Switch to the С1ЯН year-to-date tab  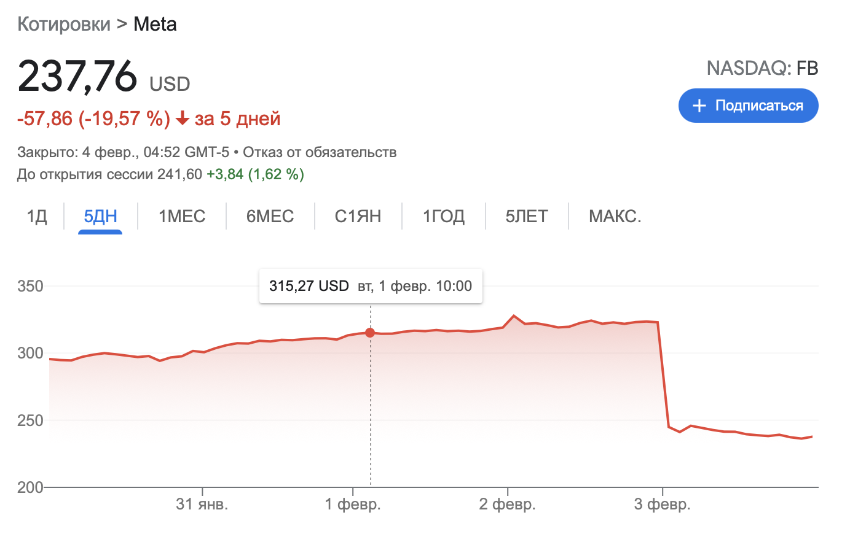(x=358, y=216)
